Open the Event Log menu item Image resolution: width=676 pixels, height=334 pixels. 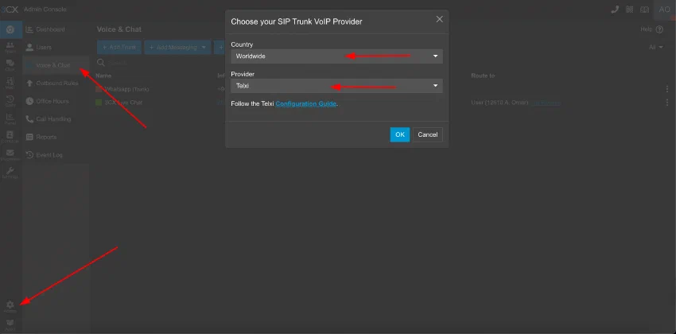pyautogui.click(x=56, y=155)
